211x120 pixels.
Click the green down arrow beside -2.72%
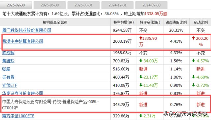click(194, 85)
